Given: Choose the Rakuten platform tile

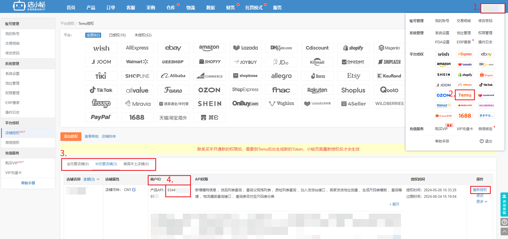Looking at the screenshot, I should point(317,90).
